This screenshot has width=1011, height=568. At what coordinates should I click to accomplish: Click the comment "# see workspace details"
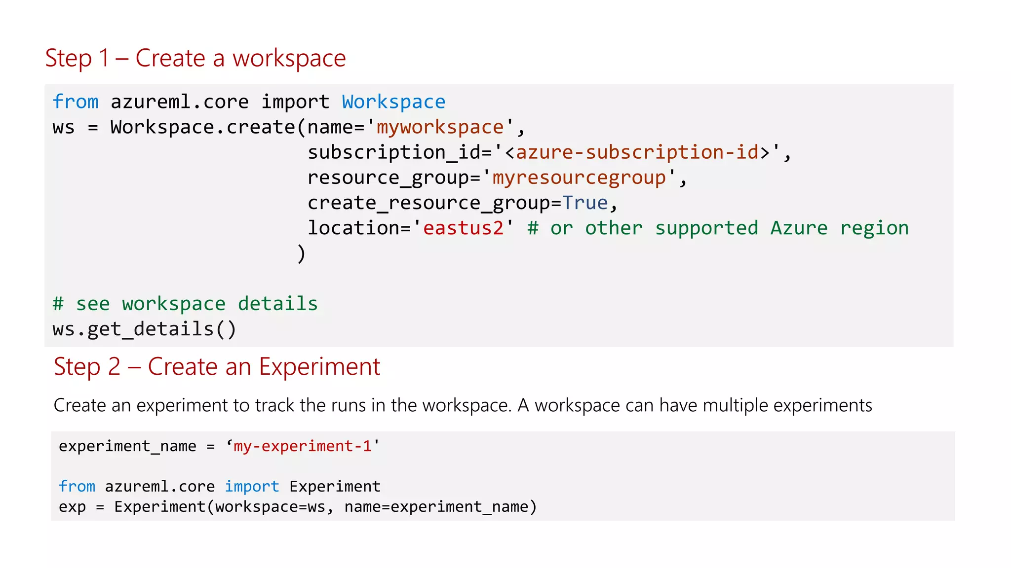(x=185, y=304)
